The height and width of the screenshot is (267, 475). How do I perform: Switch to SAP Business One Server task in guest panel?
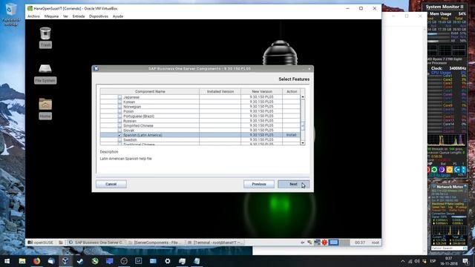(96, 243)
